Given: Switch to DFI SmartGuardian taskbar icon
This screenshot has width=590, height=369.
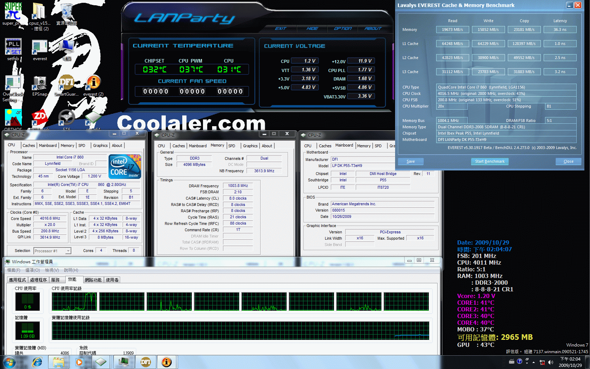Looking at the screenshot, I should coord(145,362).
